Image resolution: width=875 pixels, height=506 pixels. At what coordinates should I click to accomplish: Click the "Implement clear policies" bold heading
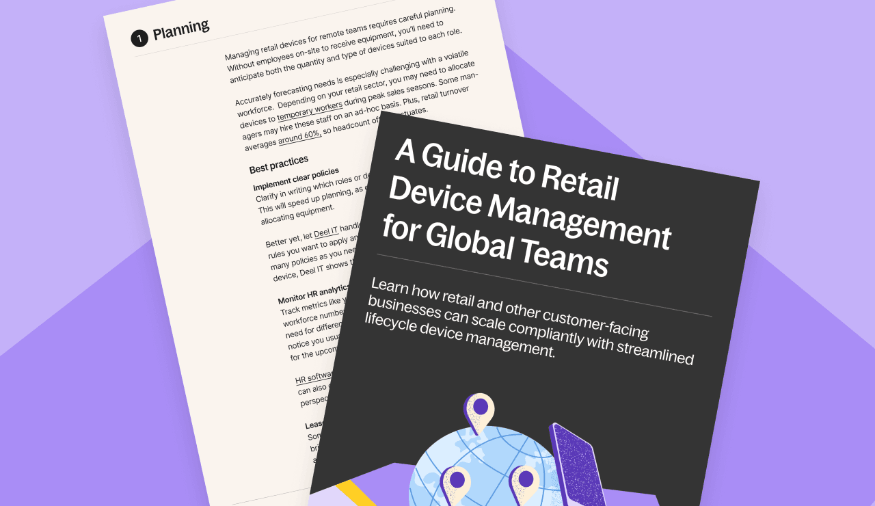(296, 178)
